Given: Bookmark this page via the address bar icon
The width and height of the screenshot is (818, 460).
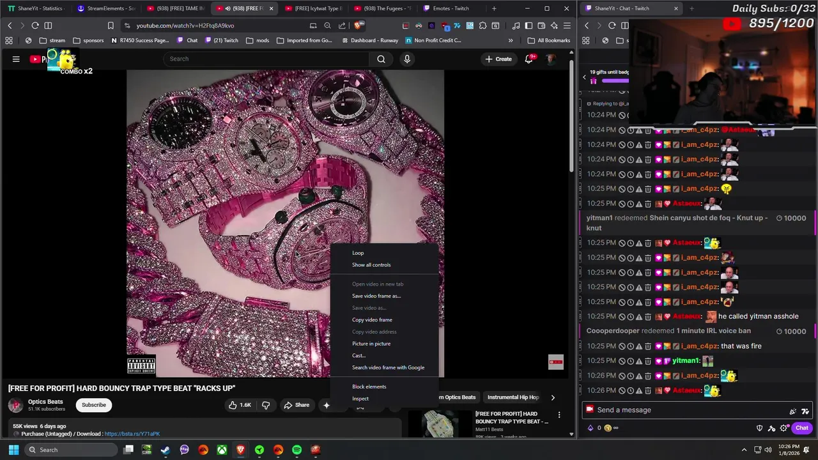Looking at the screenshot, I should 111,26.
